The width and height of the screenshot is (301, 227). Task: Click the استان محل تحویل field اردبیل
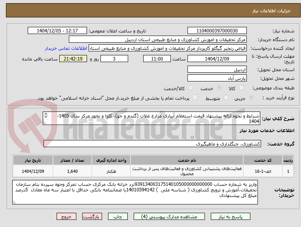[x=217, y=70]
